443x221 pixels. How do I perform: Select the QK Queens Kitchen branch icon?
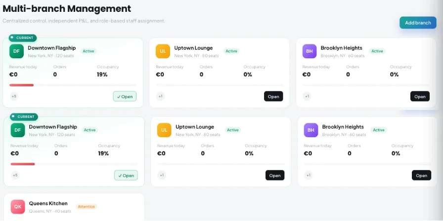18,207
